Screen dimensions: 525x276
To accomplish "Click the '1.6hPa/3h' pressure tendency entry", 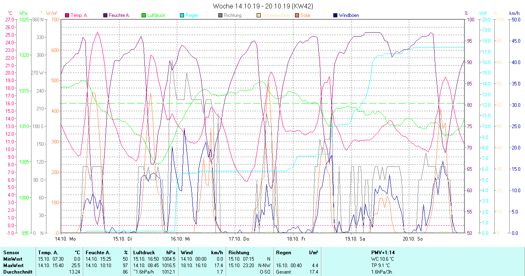I will point(382,272).
